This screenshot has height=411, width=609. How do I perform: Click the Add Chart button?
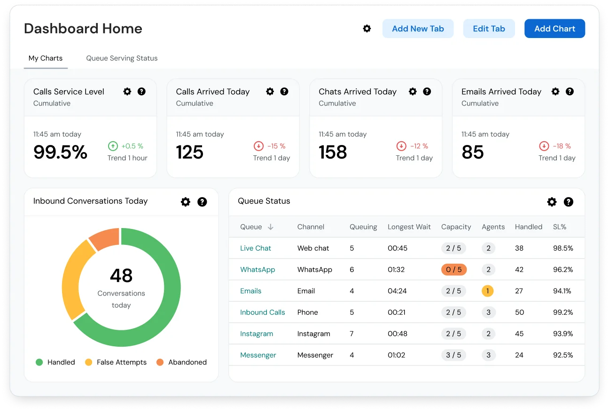554,29
